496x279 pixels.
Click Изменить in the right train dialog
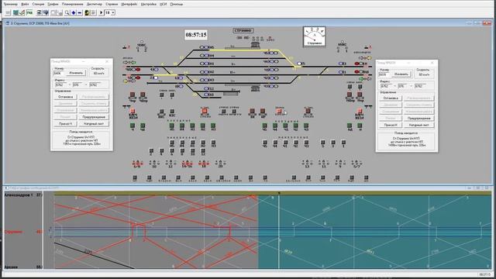coord(401,74)
